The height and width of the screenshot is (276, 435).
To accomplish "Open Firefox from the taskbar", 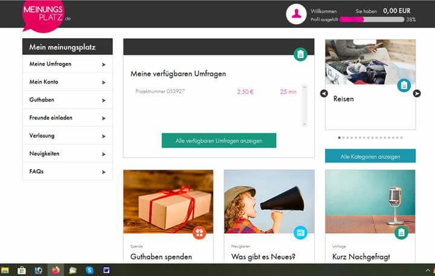I will click(x=56, y=270).
